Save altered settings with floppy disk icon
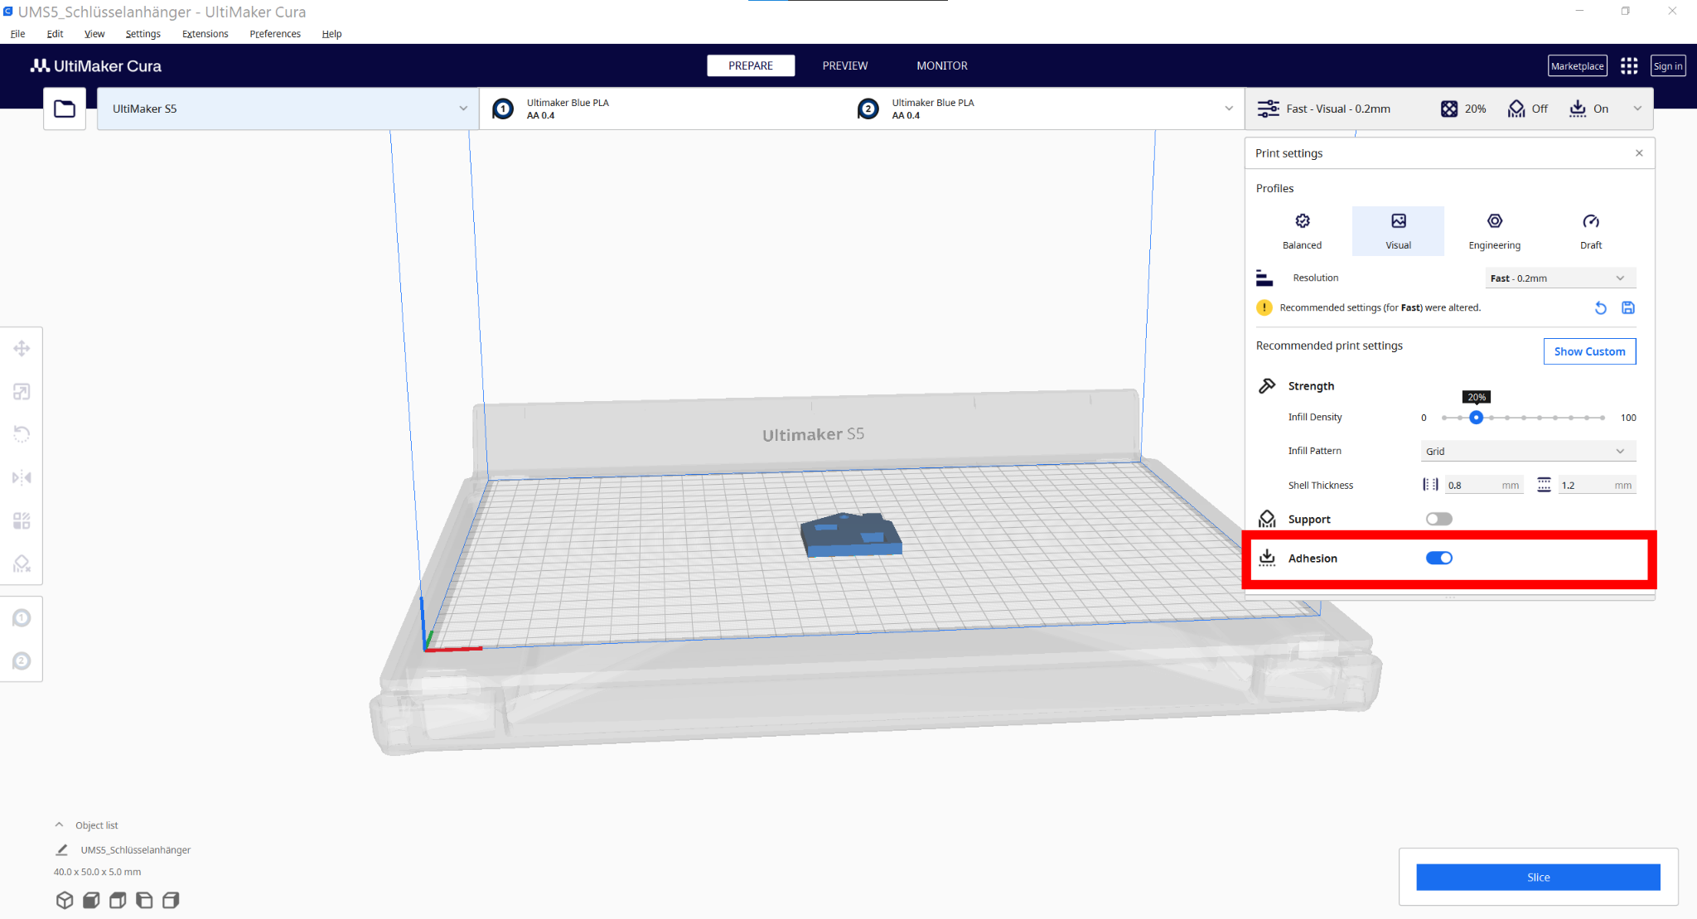 click(1628, 308)
